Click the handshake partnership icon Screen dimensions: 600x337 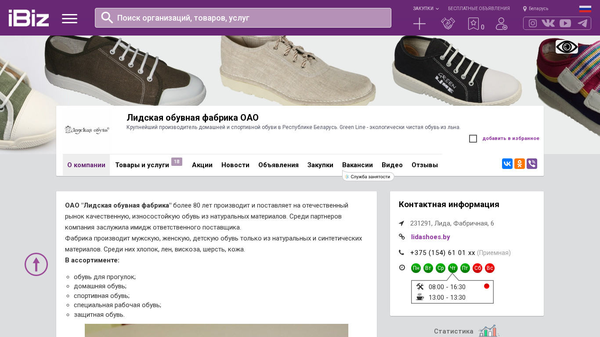coord(448,24)
